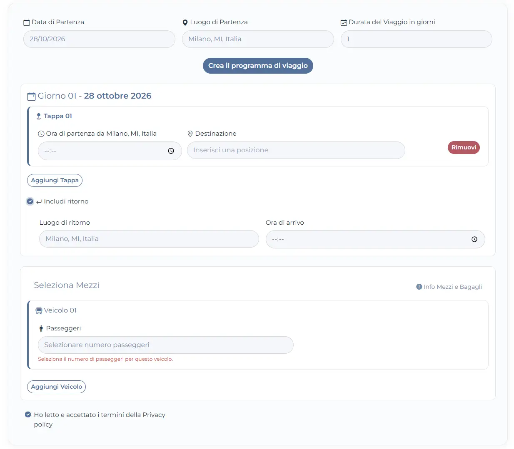Click the Ora di arrivo time field

(x=375, y=239)
